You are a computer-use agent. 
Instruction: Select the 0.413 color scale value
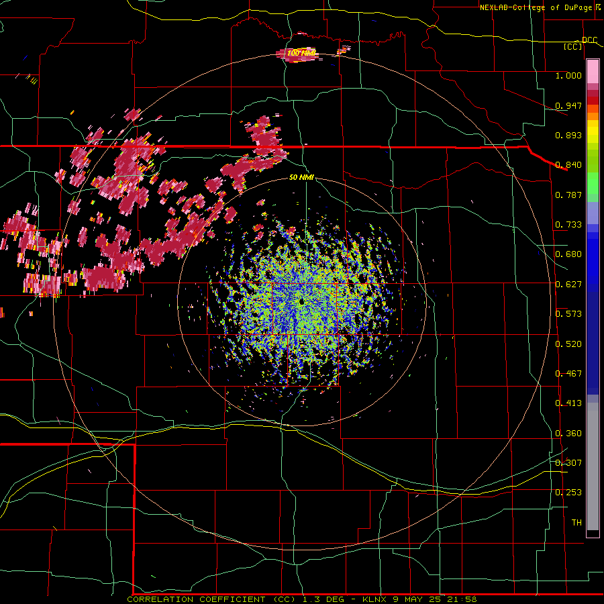(x=568, y=403)
